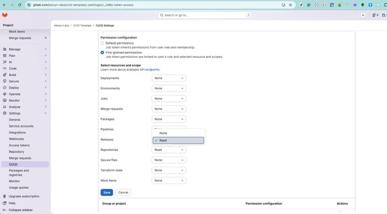Open Service accounts in sidebar
Screen dimensions: 387x214
tap(21, 126)
